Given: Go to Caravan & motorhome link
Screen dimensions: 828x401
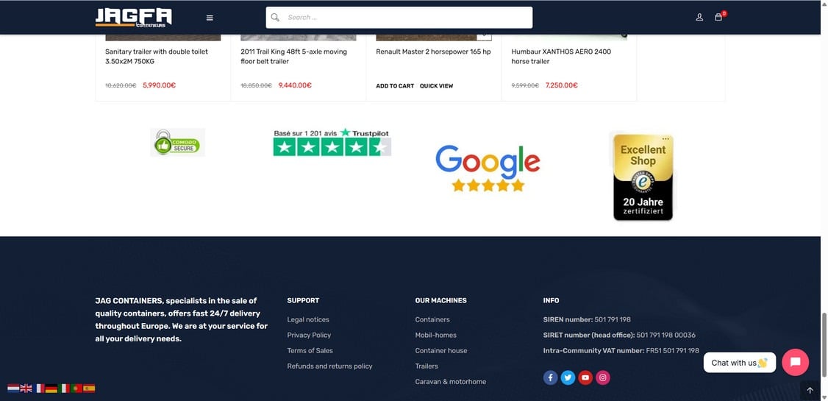Looking at the screenshot, I should 451,381.
